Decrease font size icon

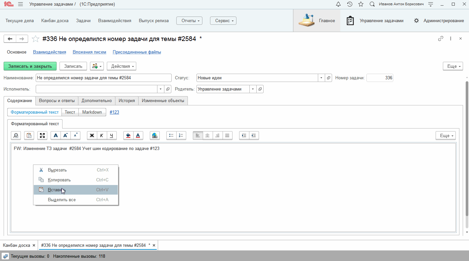pos(75,135)
